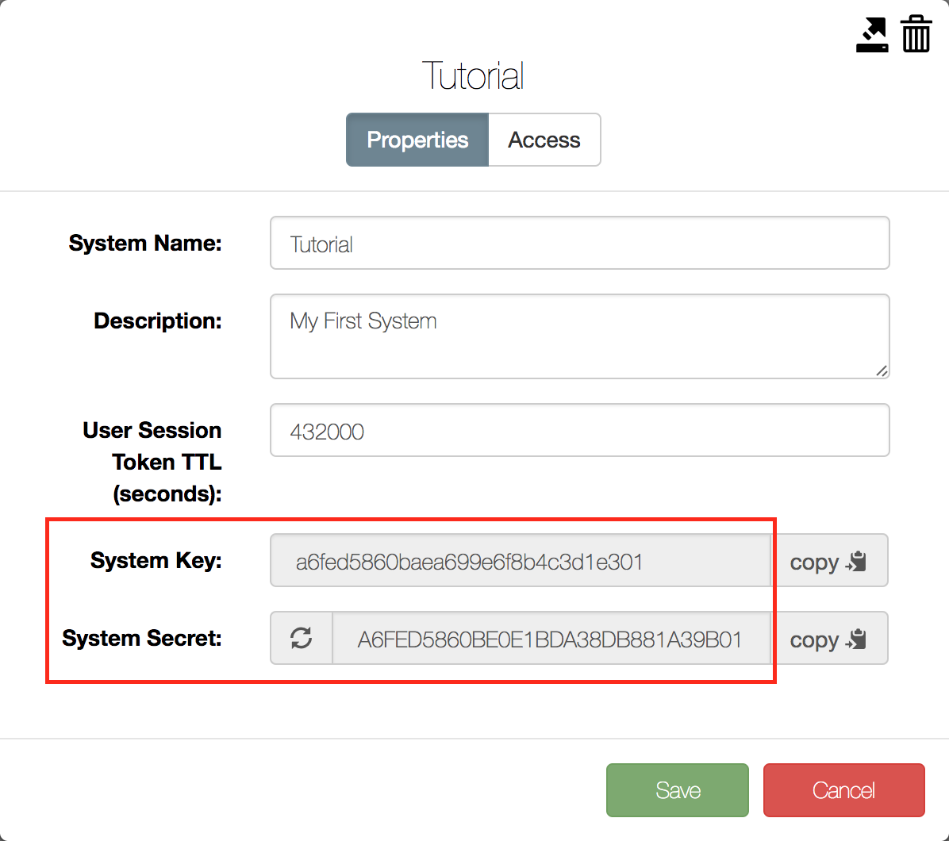Cancel editing the Tutorial system
This screenshot has width=949, height=841.
click(x=843, y=790)
